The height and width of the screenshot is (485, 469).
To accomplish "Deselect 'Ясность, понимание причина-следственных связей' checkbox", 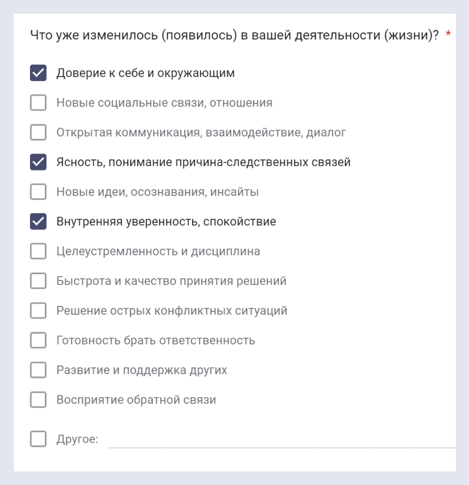I will pyautogui.click(x=38, y=163).
